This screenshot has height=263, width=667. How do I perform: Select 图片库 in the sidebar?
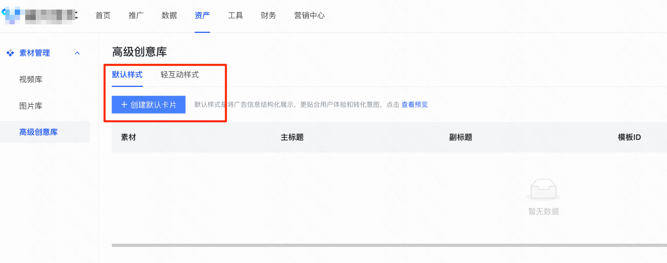[31, 106]
